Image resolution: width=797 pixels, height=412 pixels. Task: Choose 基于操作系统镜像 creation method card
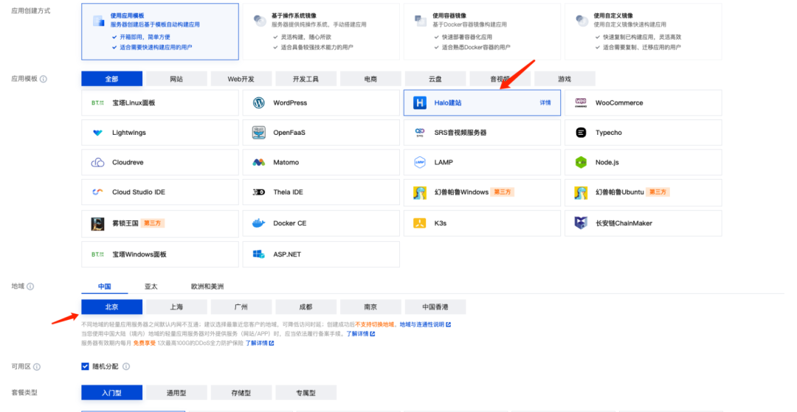[x=321, y=32]
